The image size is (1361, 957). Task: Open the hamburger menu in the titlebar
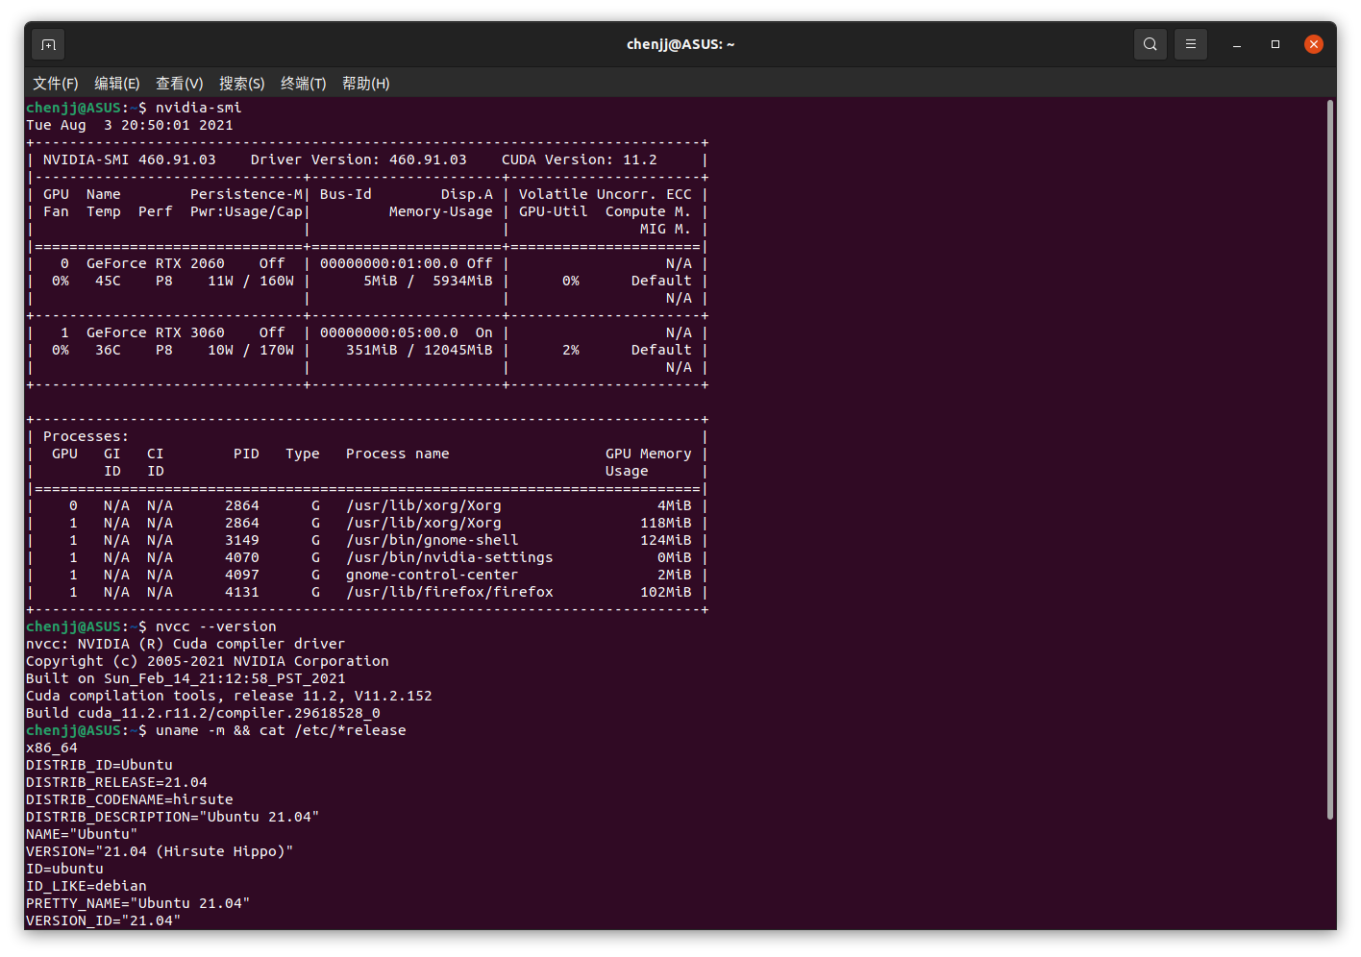(1191, 44)
